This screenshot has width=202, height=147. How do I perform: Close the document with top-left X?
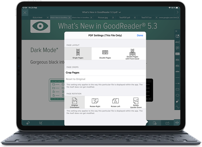pyautogui.click(x=25, y=12)
